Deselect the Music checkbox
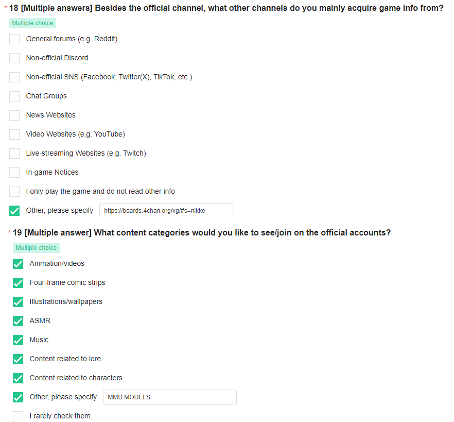The width and height of the screenshot is (454, 422). click(x=18, y=340)
